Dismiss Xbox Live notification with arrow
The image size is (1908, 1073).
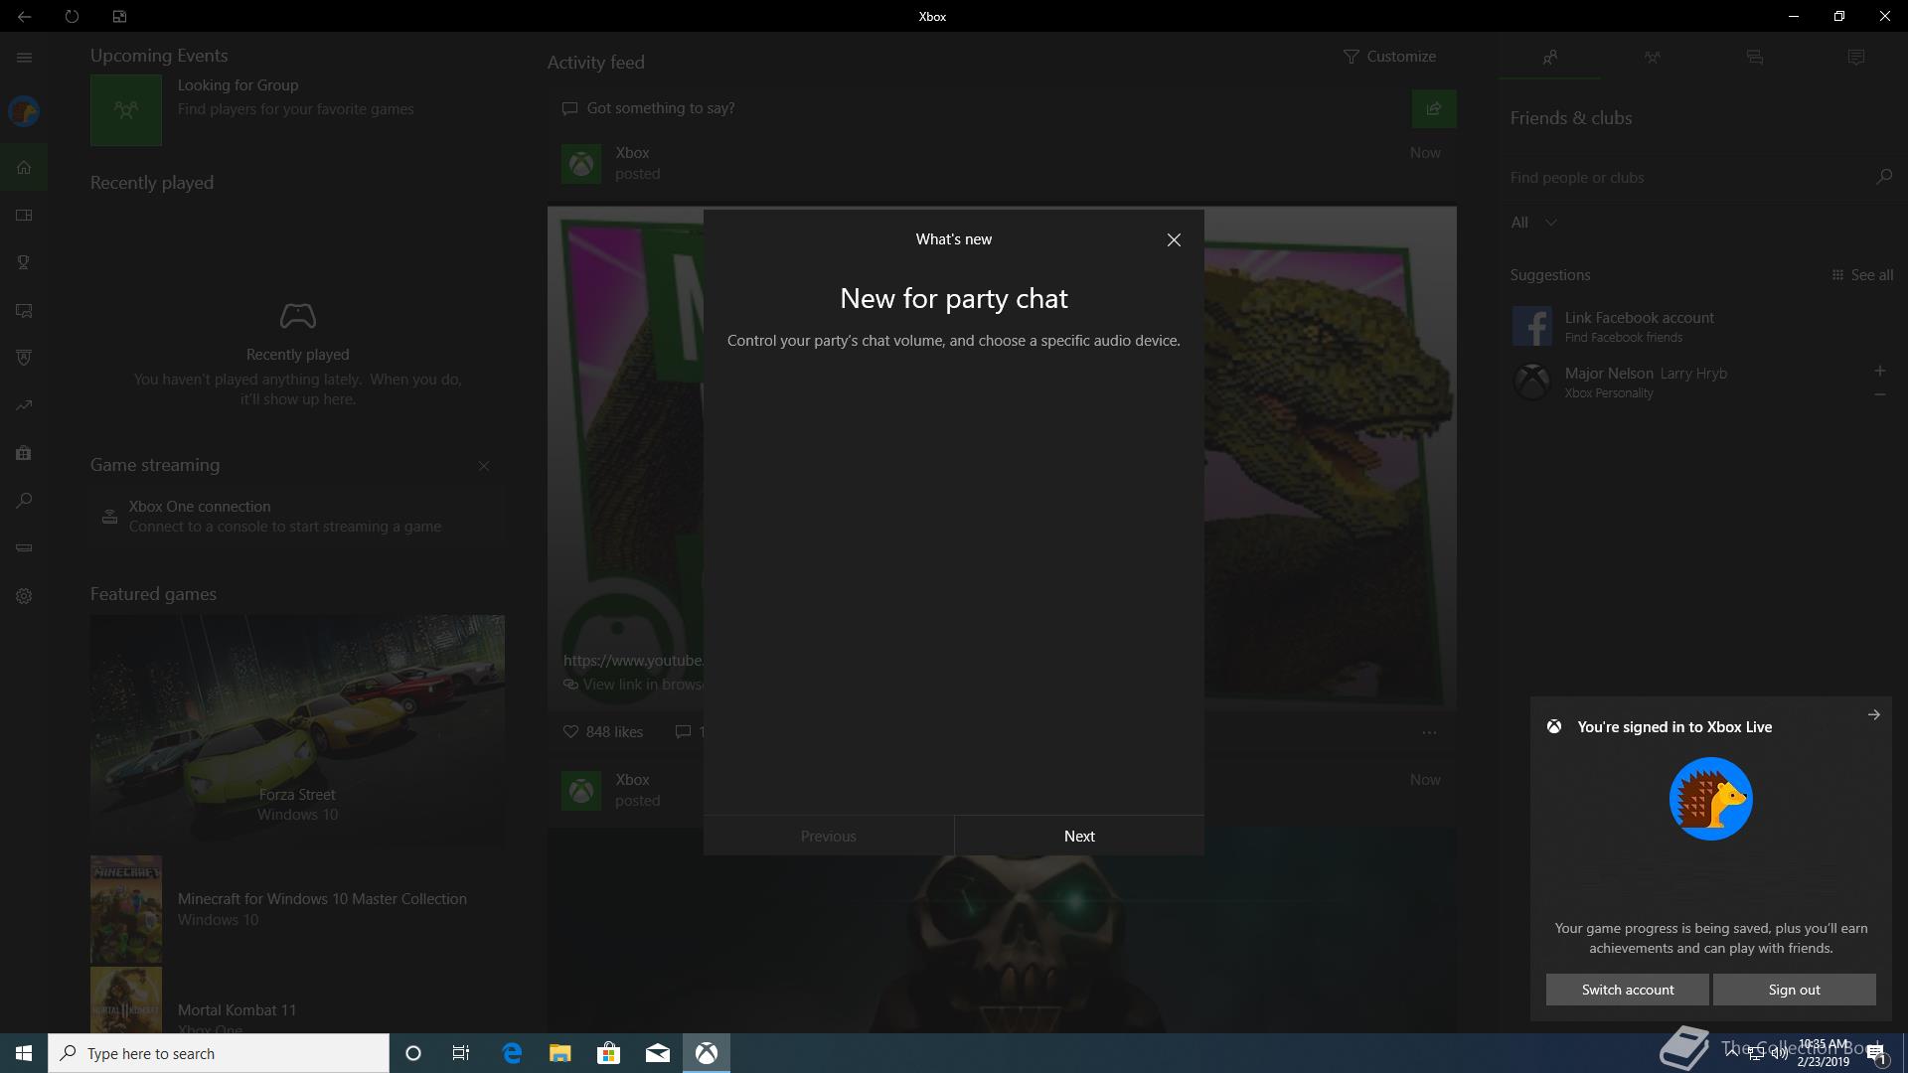click(1873, 714)
